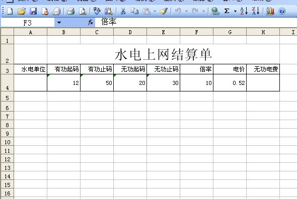
Task: Cut the selection with scissors icon
Action: tap(123, 11)
